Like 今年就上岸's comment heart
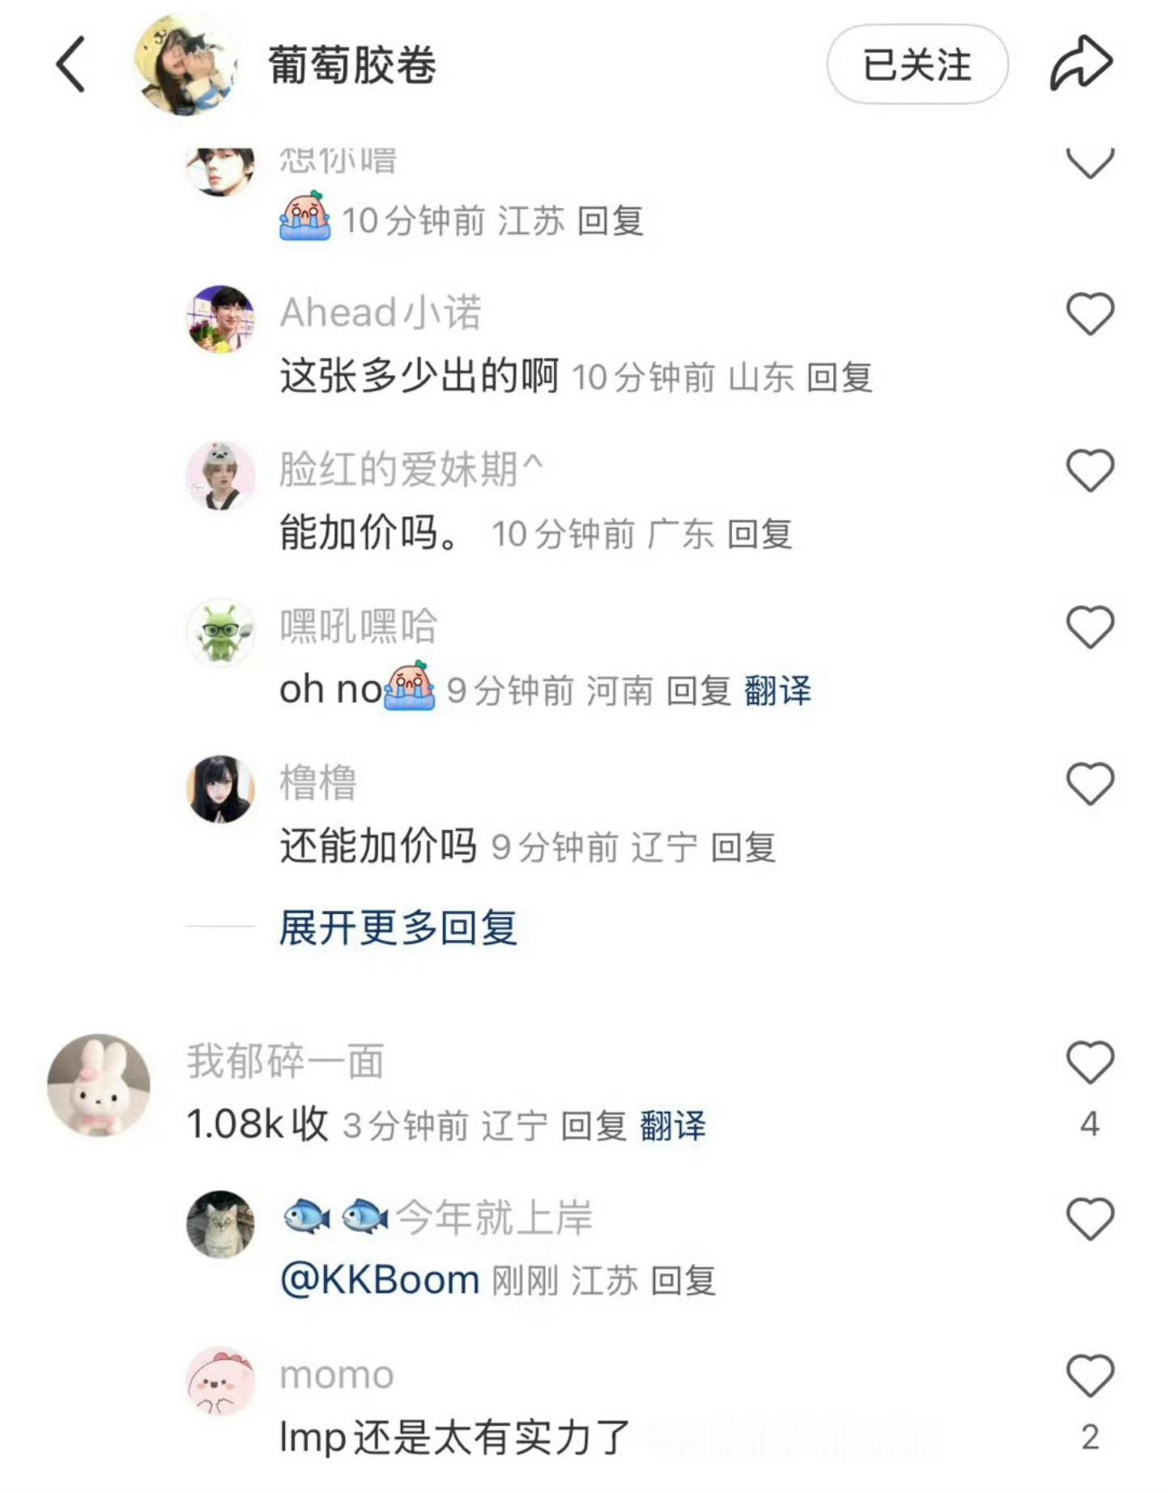This screenshot has width=1166, height=1493. pyautogui.click(x=1090, y=1219)
